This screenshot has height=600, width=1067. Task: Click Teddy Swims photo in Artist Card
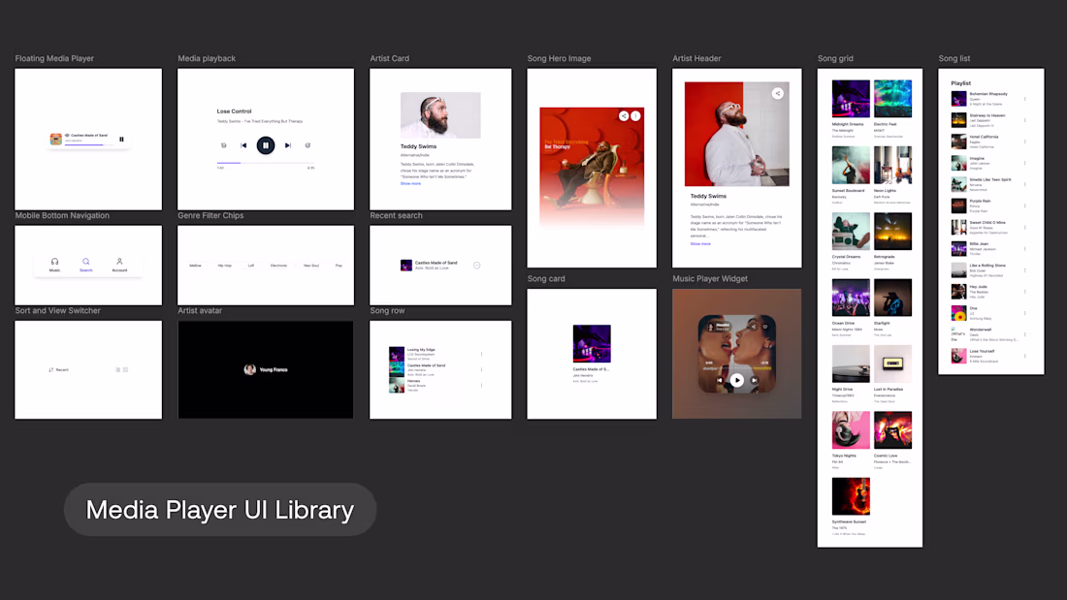[440, 115]
